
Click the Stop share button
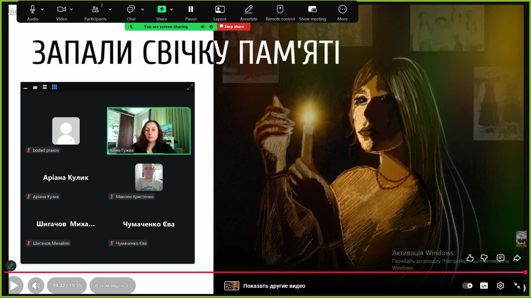[x=234, y=26]
